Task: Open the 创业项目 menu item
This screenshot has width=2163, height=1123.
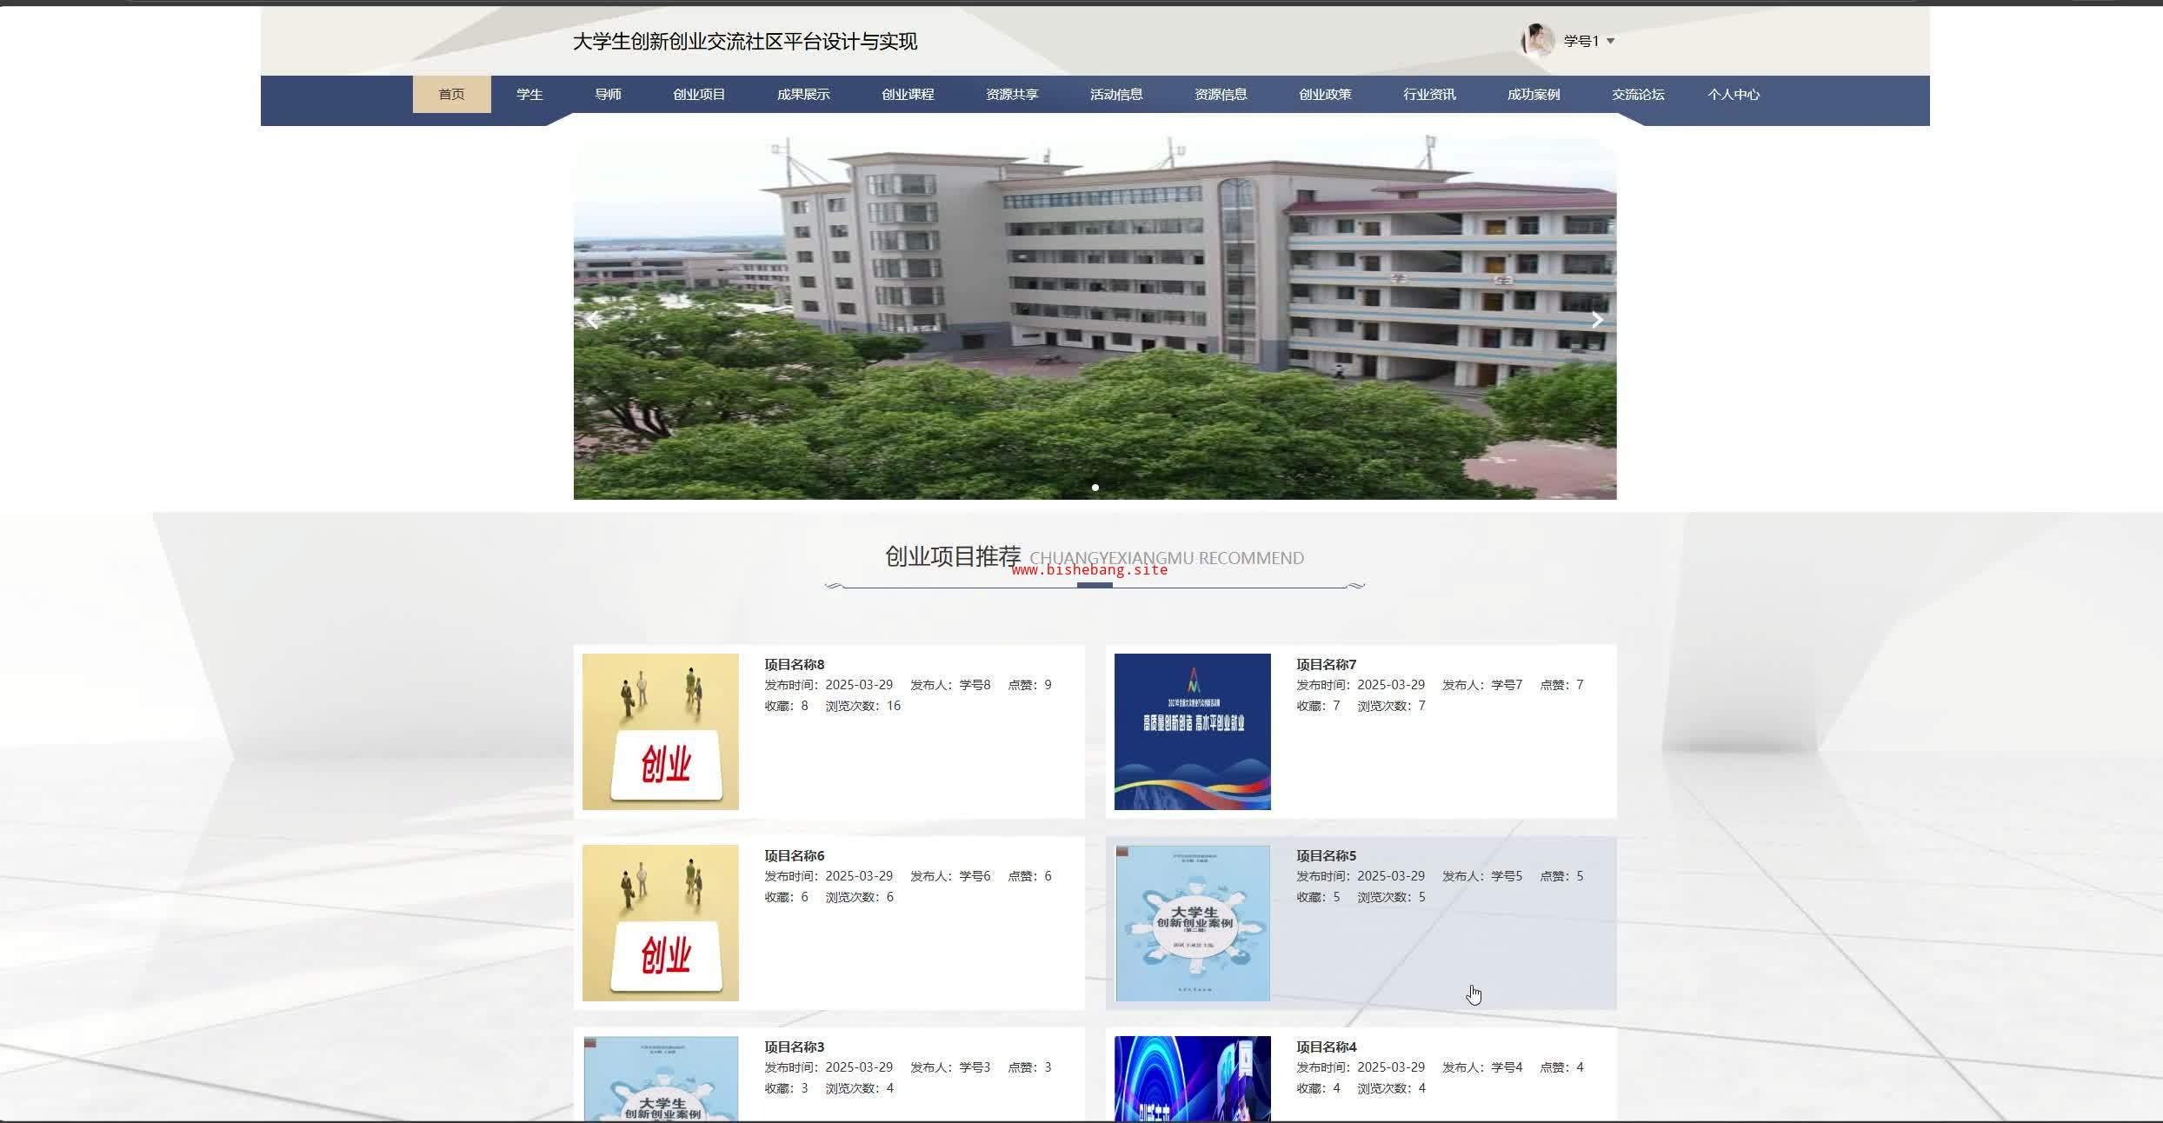Action: [698, 94]
